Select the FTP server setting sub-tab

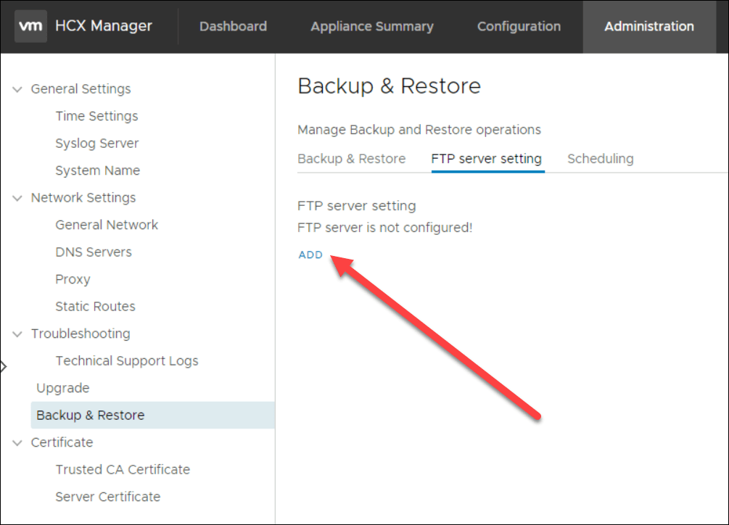[486, 159]
